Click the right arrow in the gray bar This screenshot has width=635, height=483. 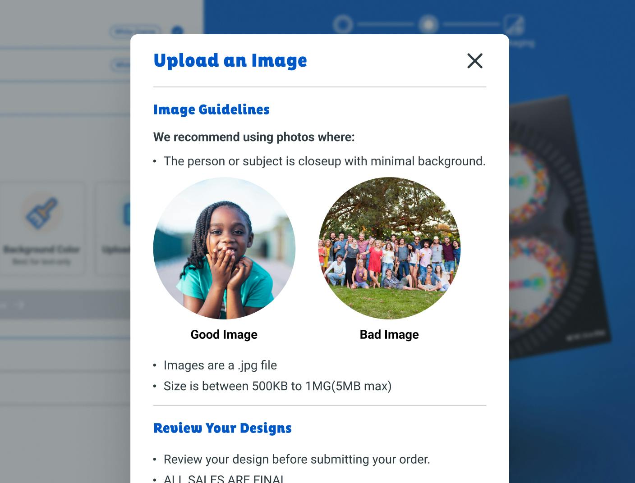coord(20,305)
